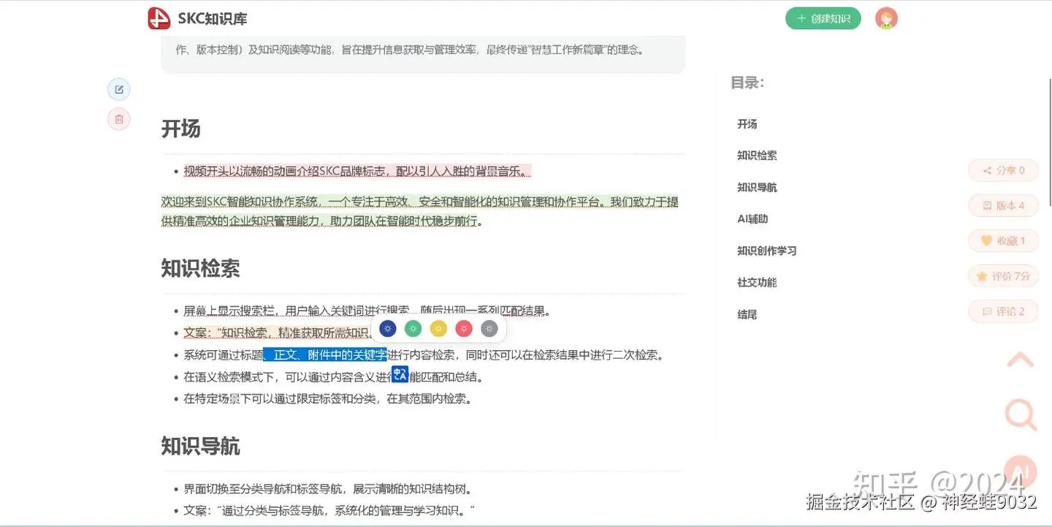Pick the green highlight color
The width and height of the screenshot is (1052, 527).
tap(413, 329)
